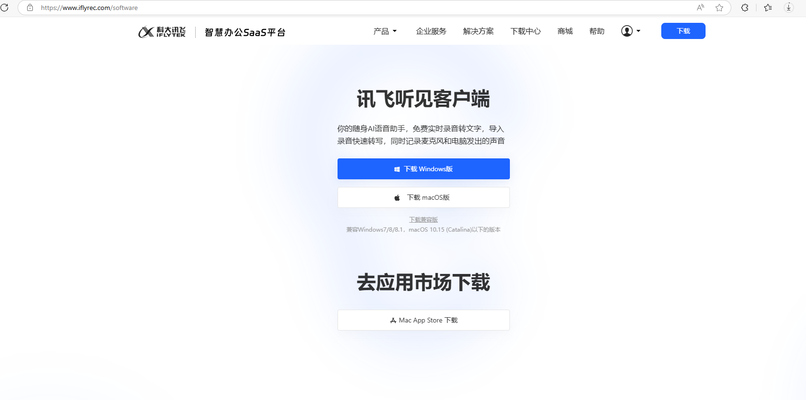Open the 商城 navigation link

click(565, 31)
